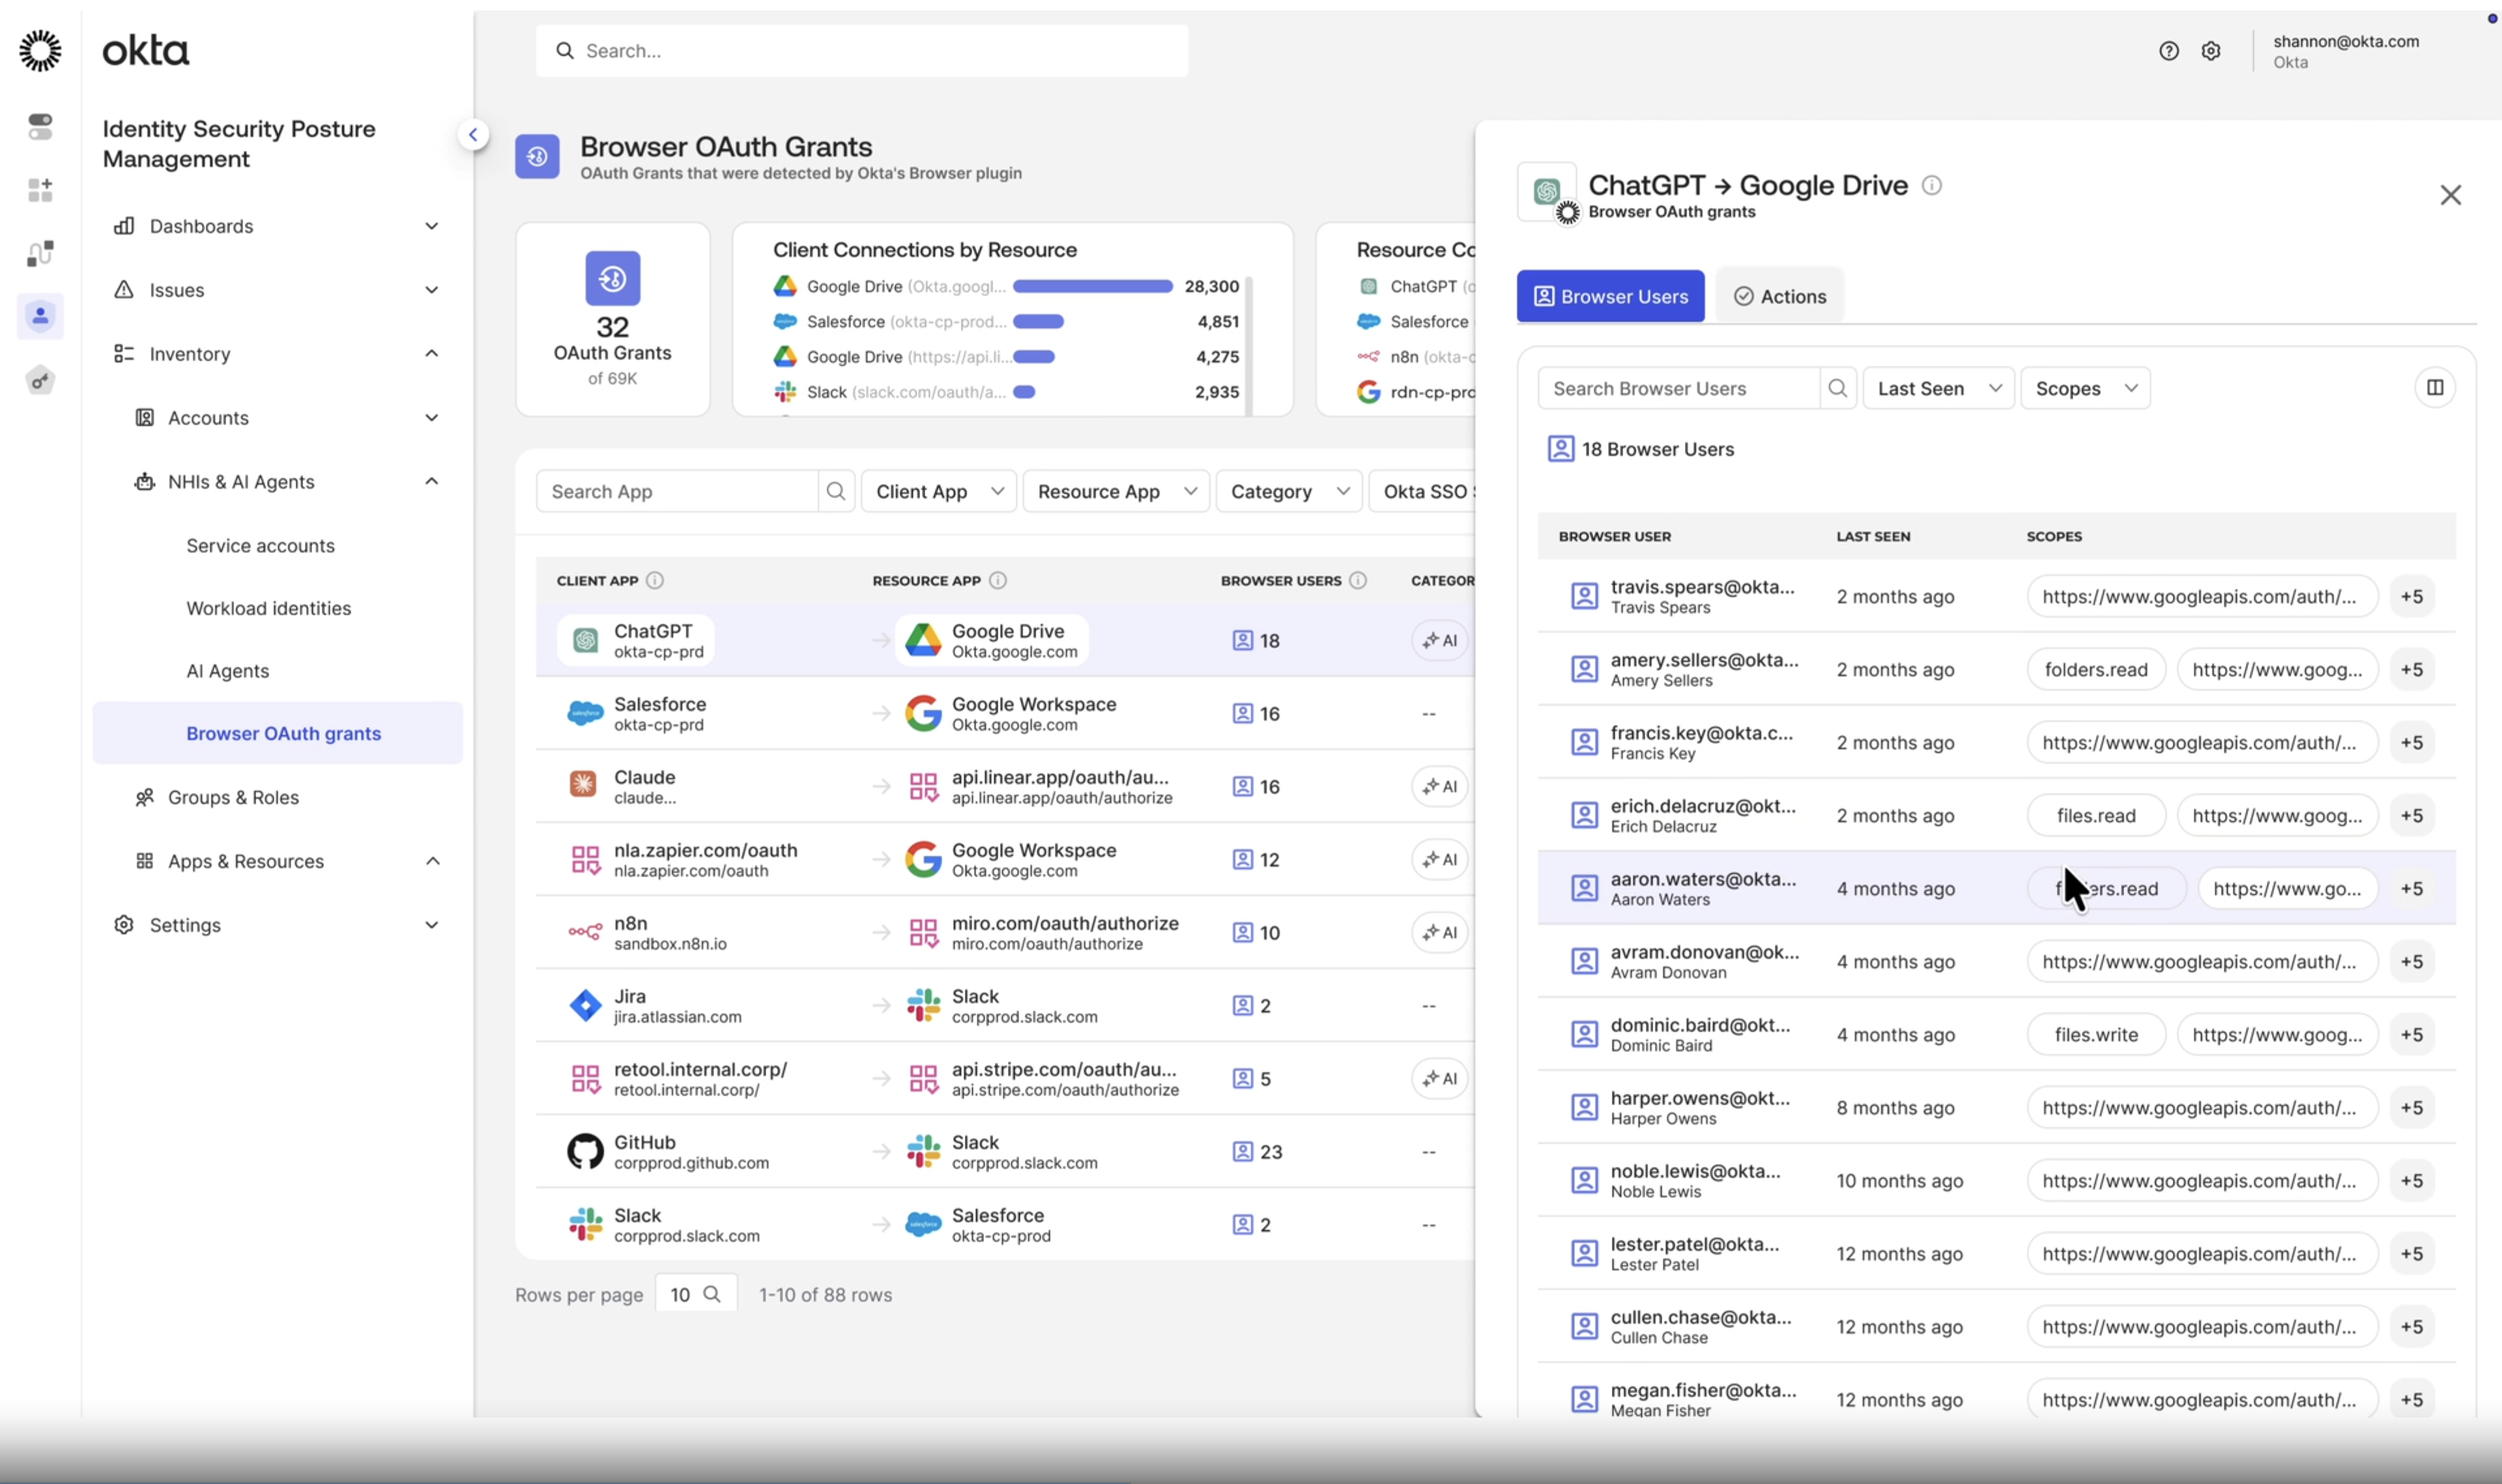Click the key icon in left rail
The height and width of the screenshot is (1484, 2502).
click(40, 380)
